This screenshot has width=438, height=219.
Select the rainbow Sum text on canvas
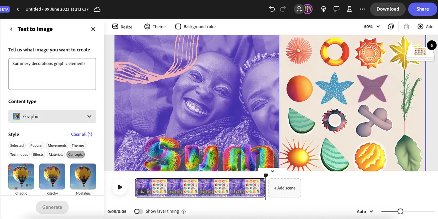coord(209,154)
